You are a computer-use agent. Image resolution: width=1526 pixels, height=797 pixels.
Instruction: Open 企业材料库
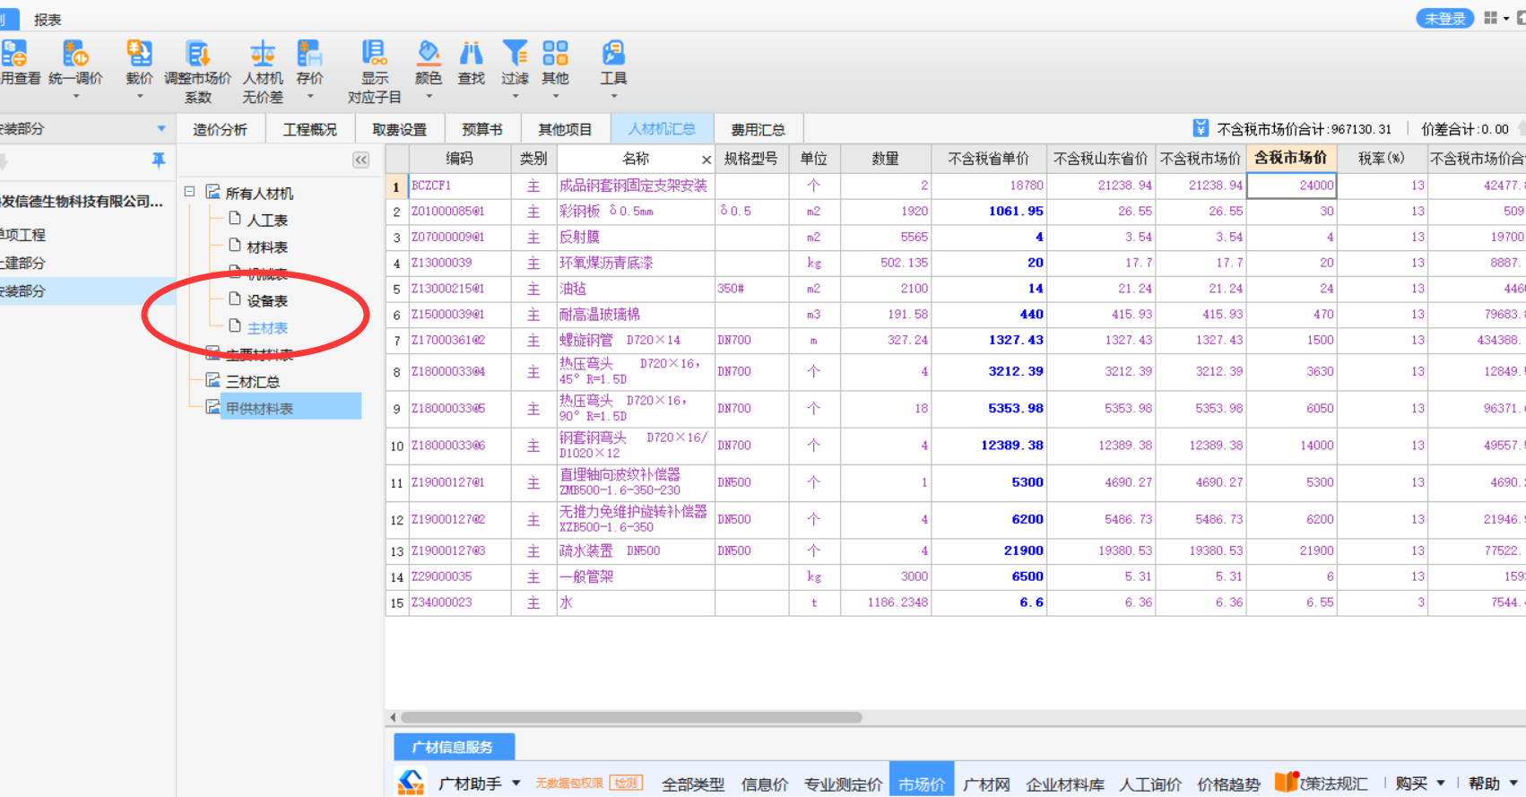(x=1065, y=784)
